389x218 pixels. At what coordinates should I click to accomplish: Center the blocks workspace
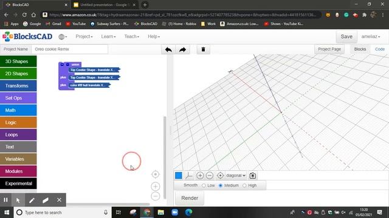[156, 174]
